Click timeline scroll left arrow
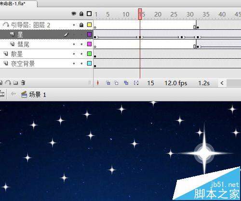The width and height of the screenshot is (241, 201). click(x=222, y=83)
